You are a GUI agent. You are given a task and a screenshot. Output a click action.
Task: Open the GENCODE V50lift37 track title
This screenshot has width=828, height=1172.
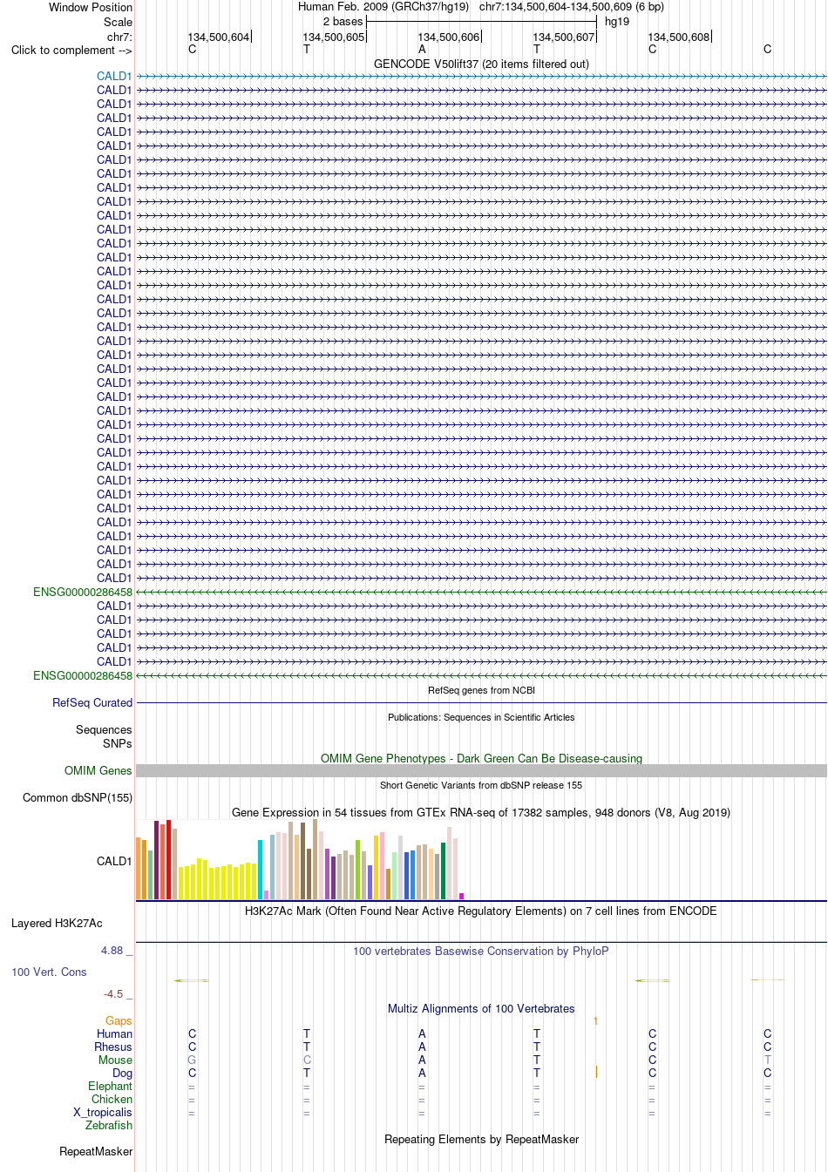tap(481, 64)
